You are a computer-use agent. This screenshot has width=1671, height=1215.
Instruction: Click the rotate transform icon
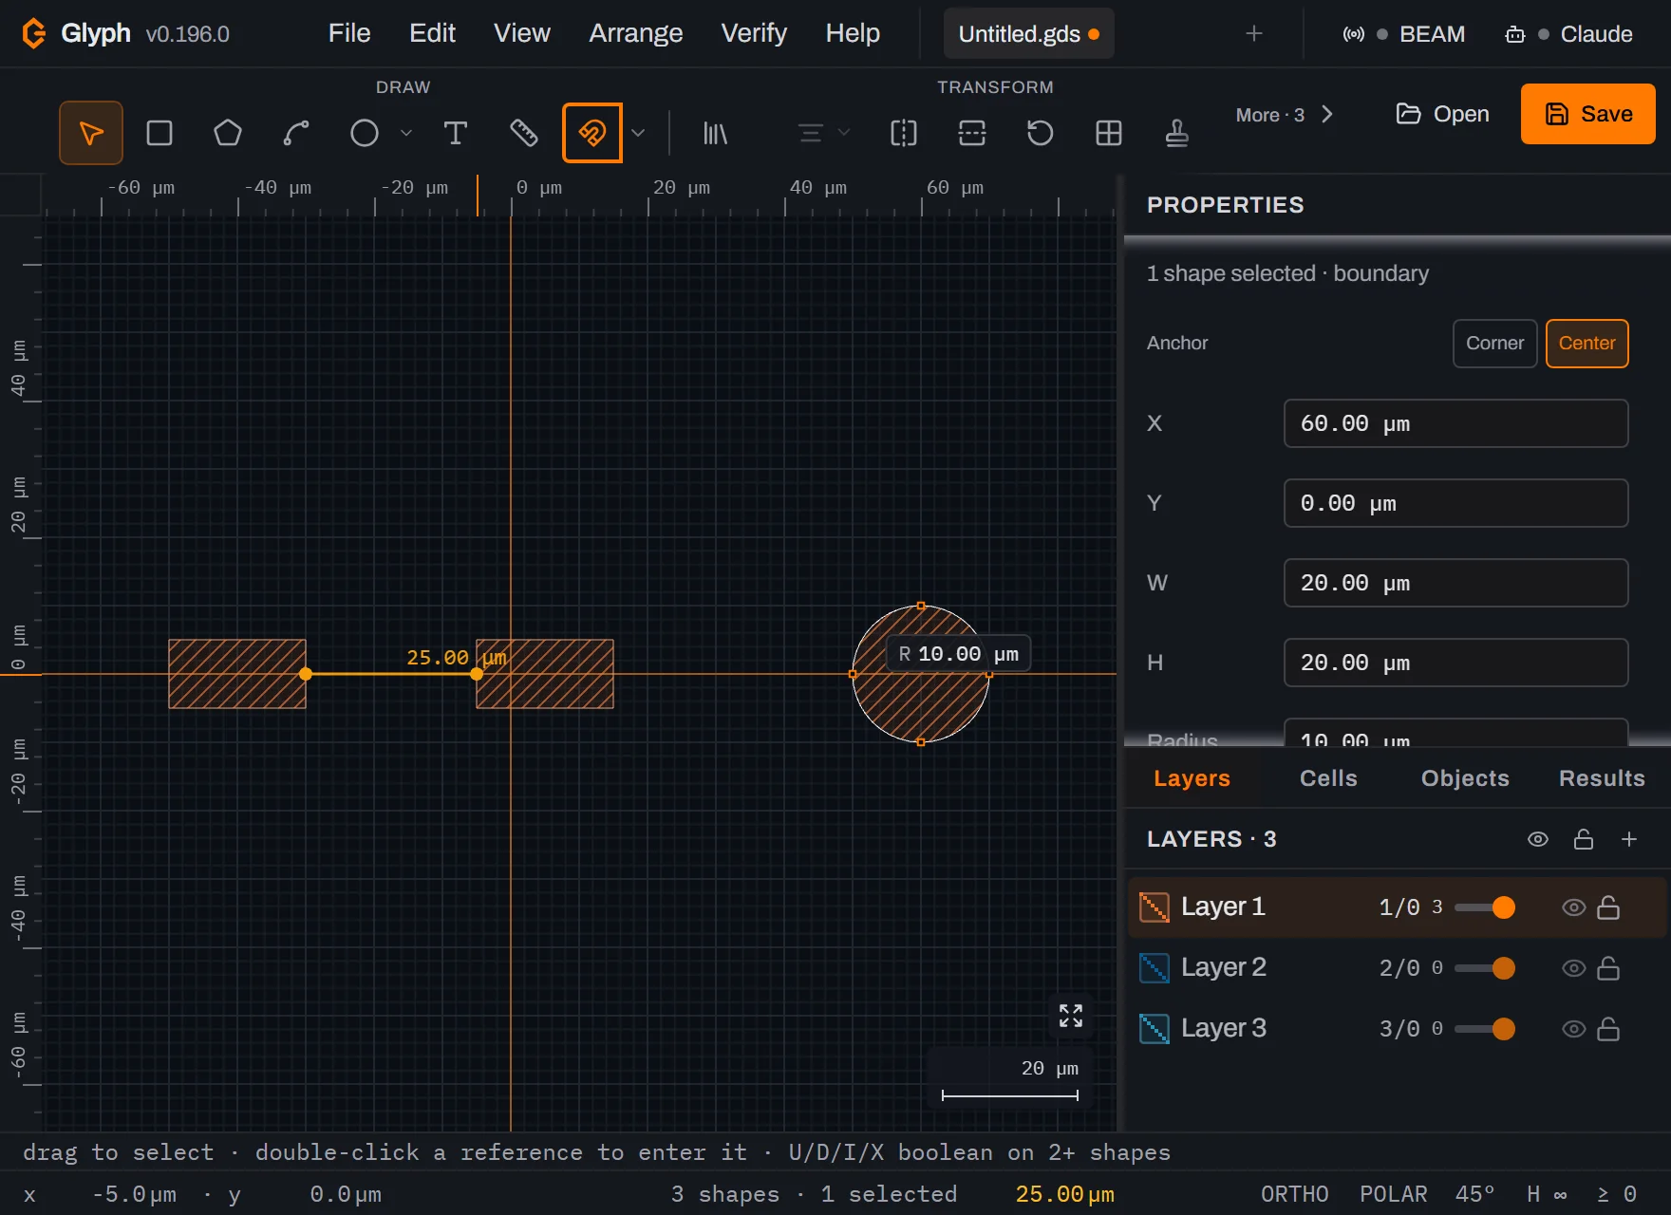1041,133
